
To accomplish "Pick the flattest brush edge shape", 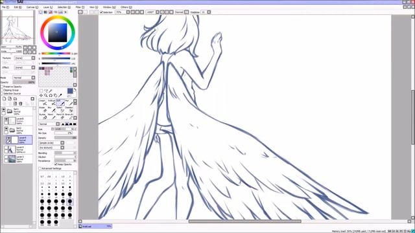I will [x=75, y=124].
